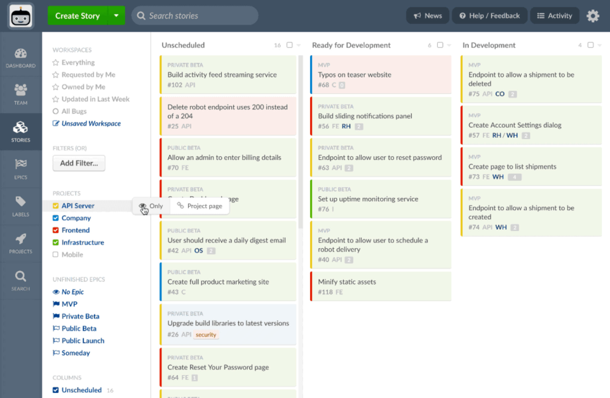Open story Build sliding notifications panel
This screenshot has height=398, width=610.
point(381,116)
